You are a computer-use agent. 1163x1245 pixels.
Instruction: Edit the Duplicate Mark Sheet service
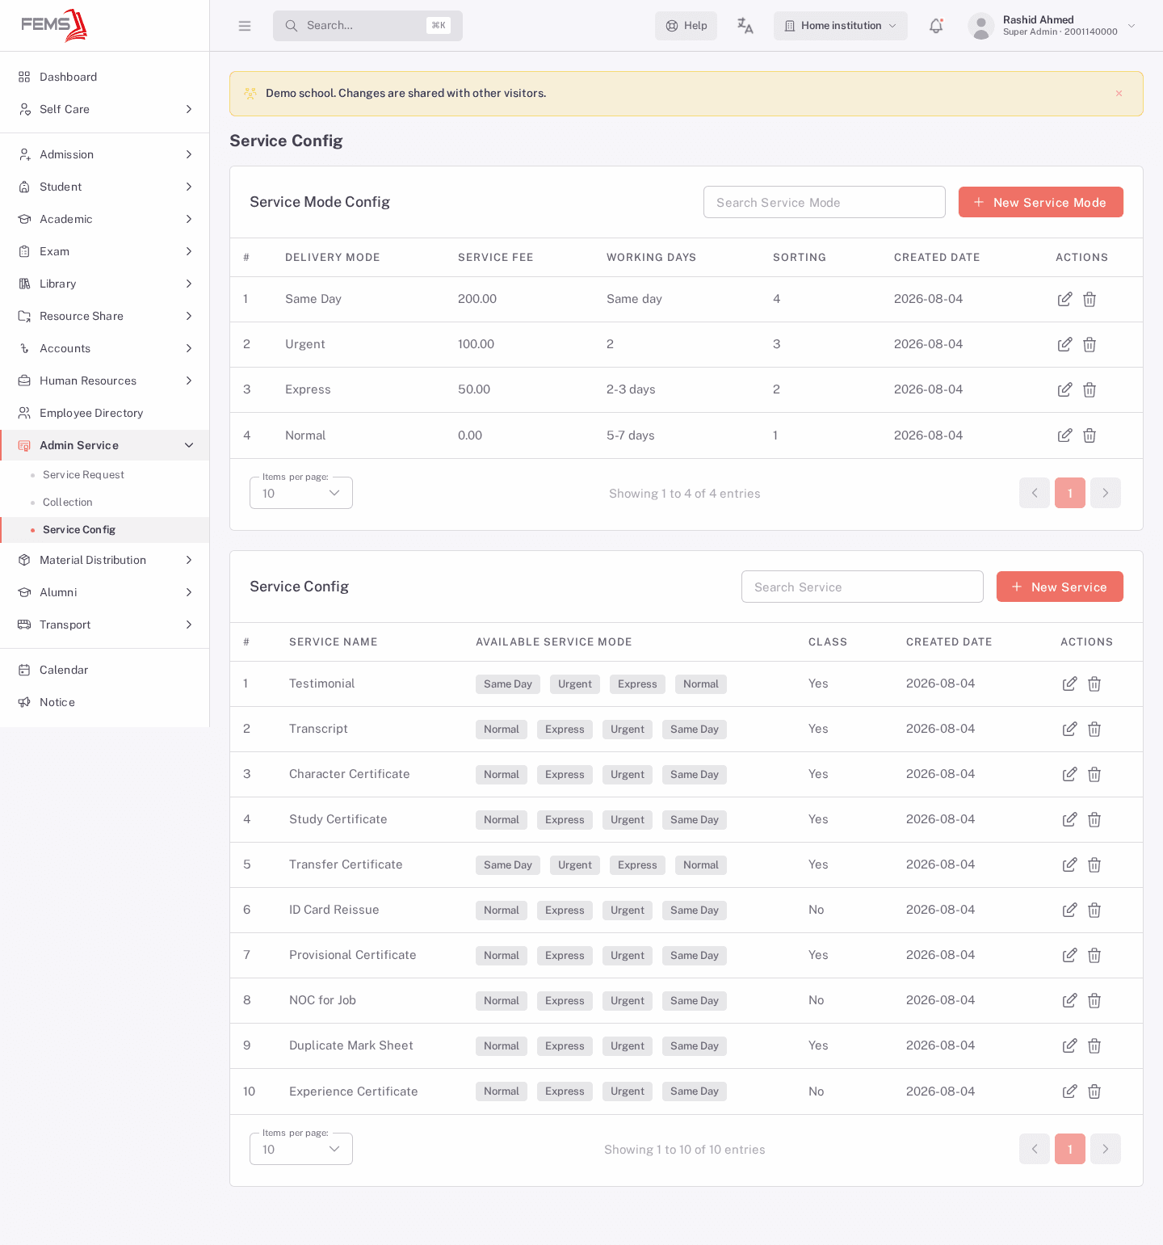click(1069, 1045)
